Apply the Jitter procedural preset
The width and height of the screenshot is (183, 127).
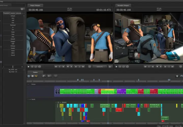click(x=13, y=37)
